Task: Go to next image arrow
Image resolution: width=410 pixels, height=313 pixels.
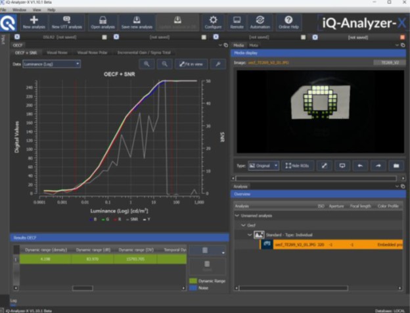Action: pos(378,166)
